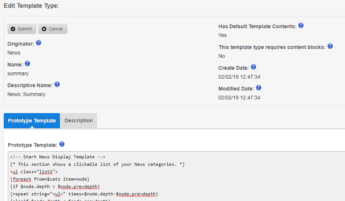Show the Create Date help icon info
This screenshot has height=201, width=345.
pos(253,67)
